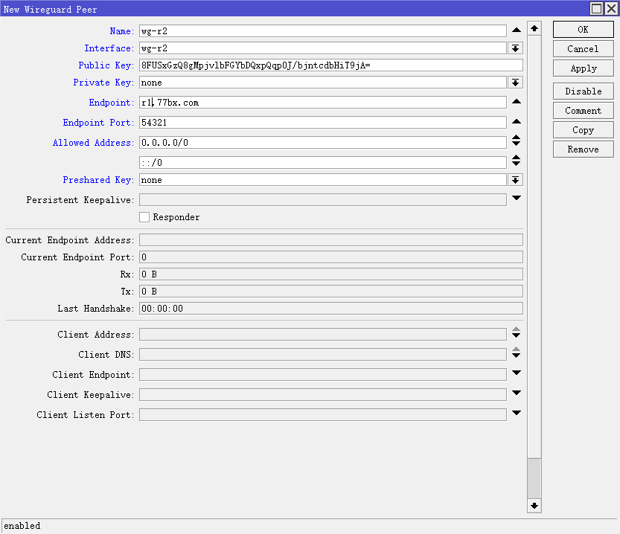Screen dimensions: 620x534
Task: Open the Interface dropdown list
Action: click(x=515, y=48)
